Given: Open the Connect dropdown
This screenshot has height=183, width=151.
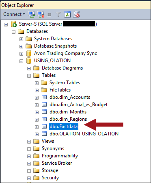Looking at the screenshot, I should pos(14,14).
